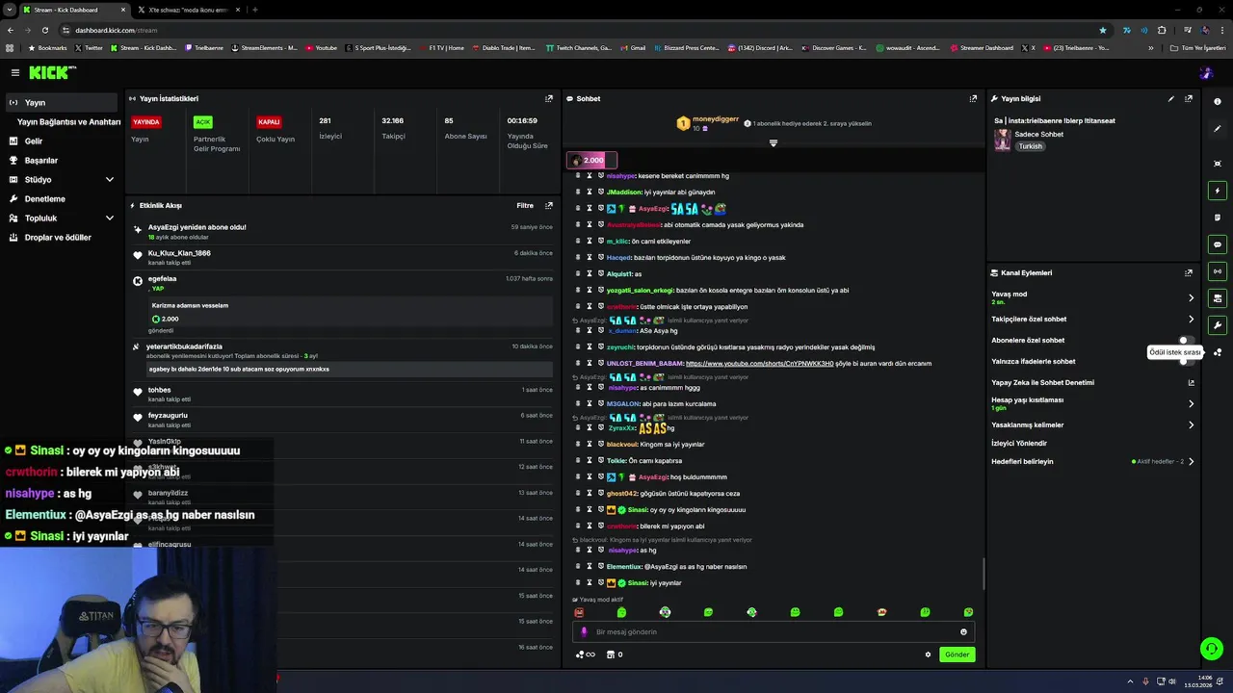
Task: Toggle Yalnızca ifadelerle sohbet switch
Action: [x=1187, y=361]
